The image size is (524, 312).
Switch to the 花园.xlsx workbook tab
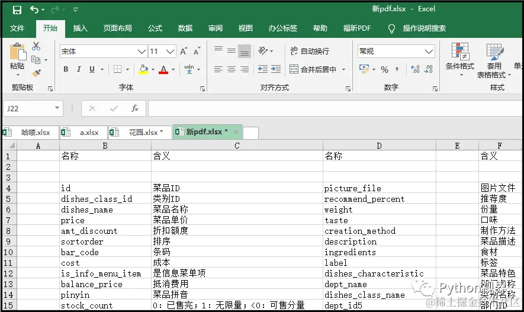[x=140, y=133]
